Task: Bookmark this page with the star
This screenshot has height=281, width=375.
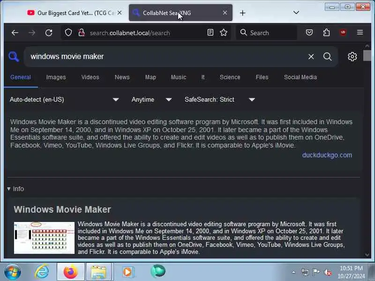Action: pyautogui.click(x=224, y=32)
